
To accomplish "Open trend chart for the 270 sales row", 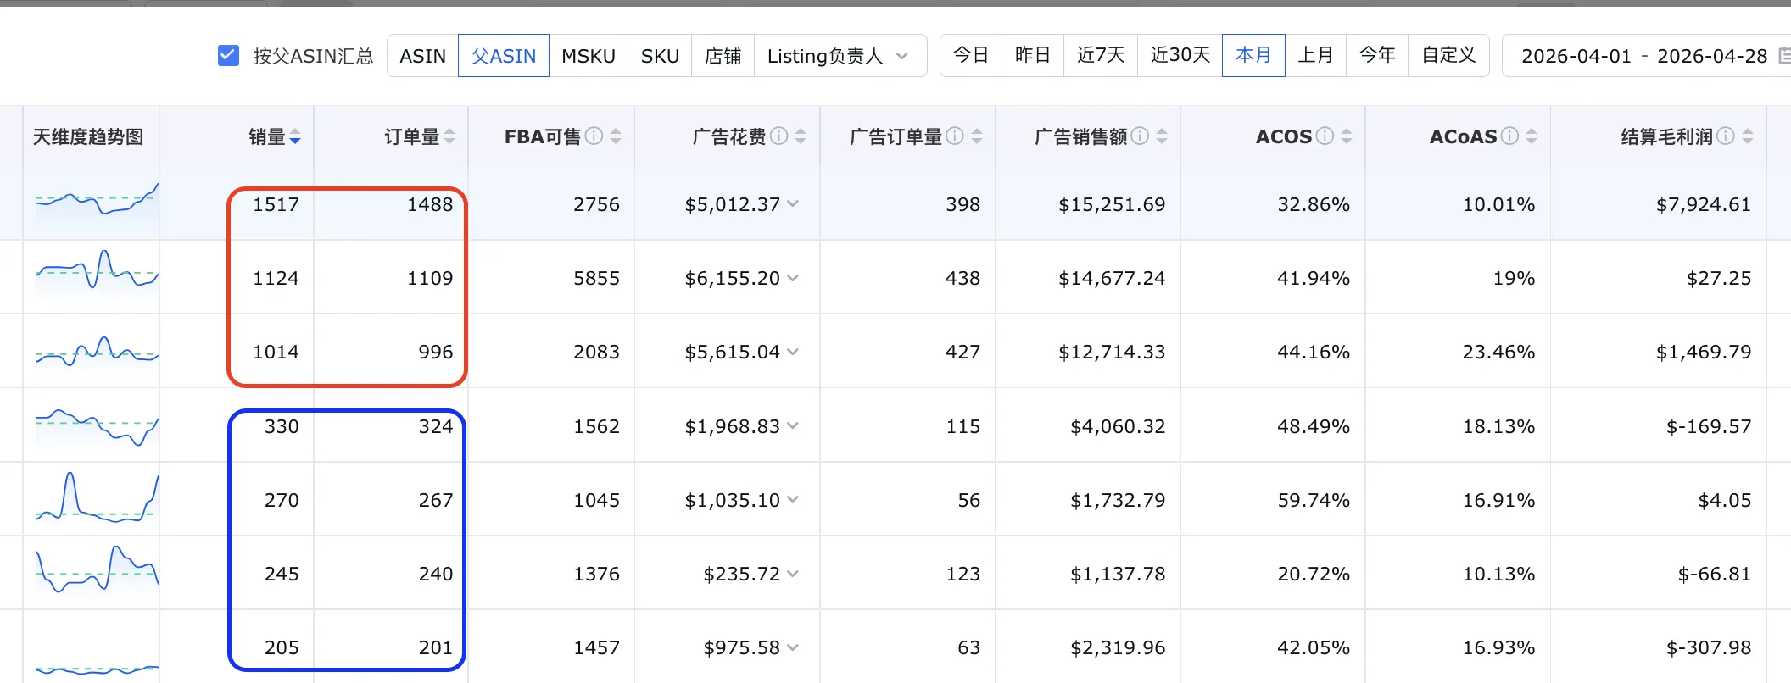I will 97,497.
